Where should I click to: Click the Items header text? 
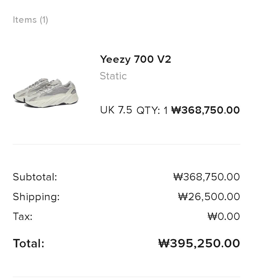[x=25, y=20]
